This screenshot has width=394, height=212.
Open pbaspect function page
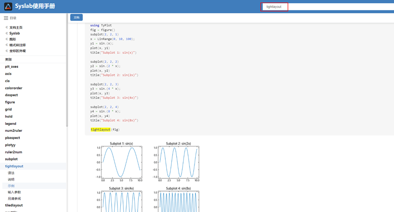click(12, 138)
